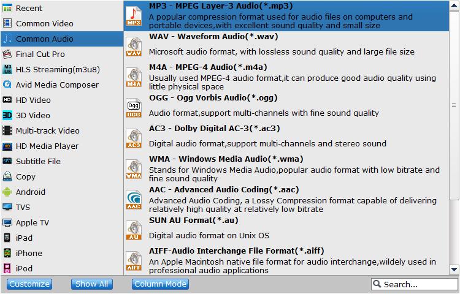Image resolution: width=460 pixels, height=294 pixels.
Task: Click the Subtitle File SRT icon
Action: coord(7,161)
